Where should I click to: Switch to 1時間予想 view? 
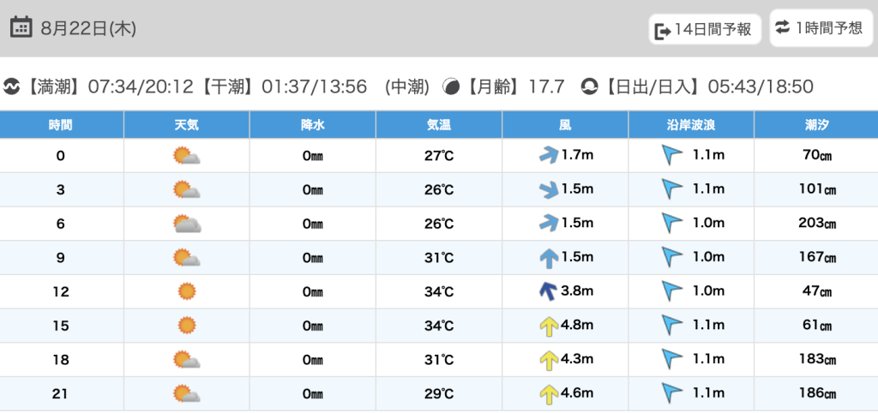[820, 28]
